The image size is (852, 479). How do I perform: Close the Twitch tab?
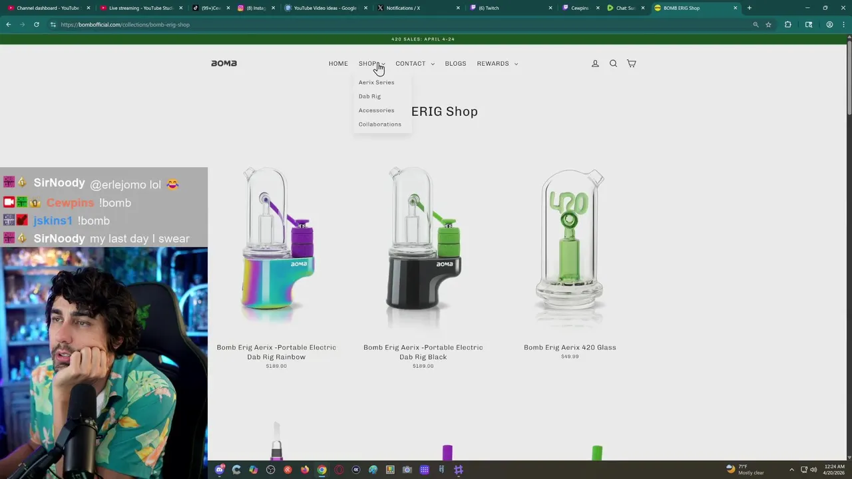tap(550, 8)
